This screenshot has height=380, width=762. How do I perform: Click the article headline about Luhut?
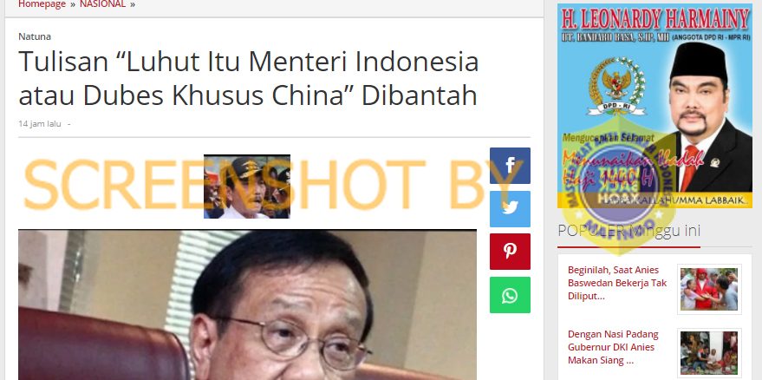click(x=248, y=78)
